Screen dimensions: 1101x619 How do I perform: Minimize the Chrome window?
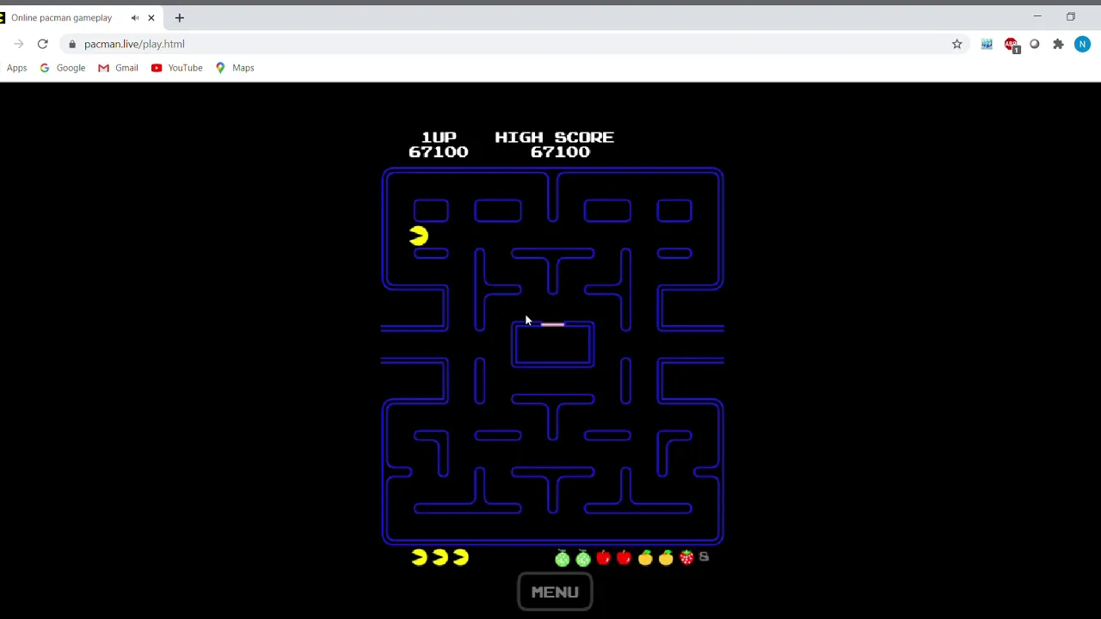click(x=1037, y=17)
